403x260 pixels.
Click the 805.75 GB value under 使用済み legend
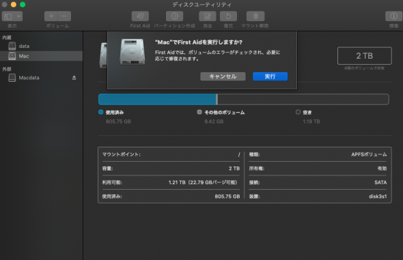pyautogui.click(x=118, y=121)
